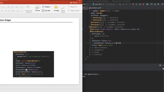Viewport: 164px width, 92px height.
Task: Open the Arrange dropdown arrow
Action: point(59,7)
